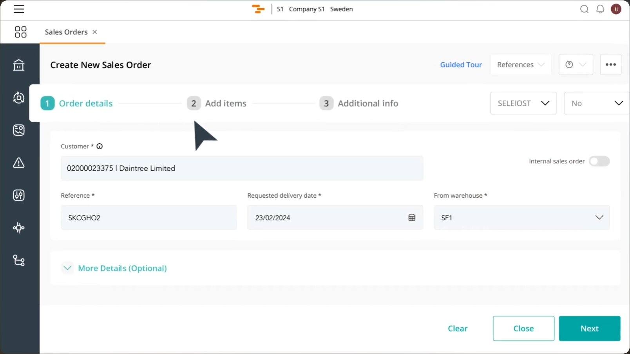Image resolution: width=630 pixels, height=354 pixels.
Task: Click the hierarchy tree sidebar icon
Action: [19, 260]
